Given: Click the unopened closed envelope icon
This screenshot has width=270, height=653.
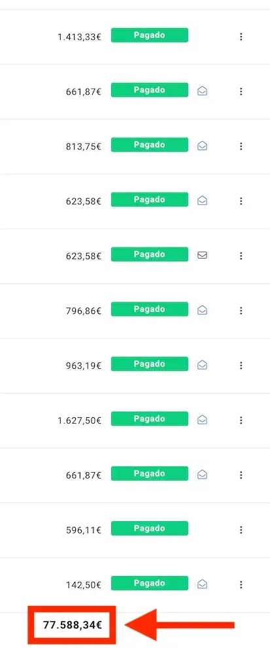Looking at the screenshot, I should pos(202,255).
